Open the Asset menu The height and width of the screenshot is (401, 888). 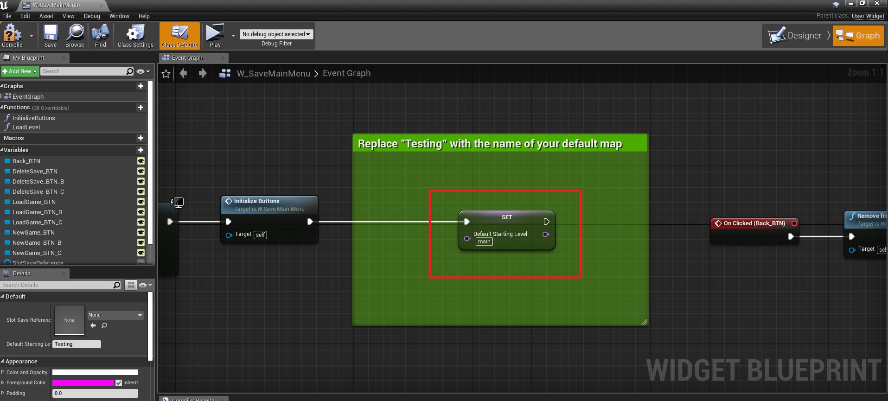pyautogui.click(x=46, y=16)
